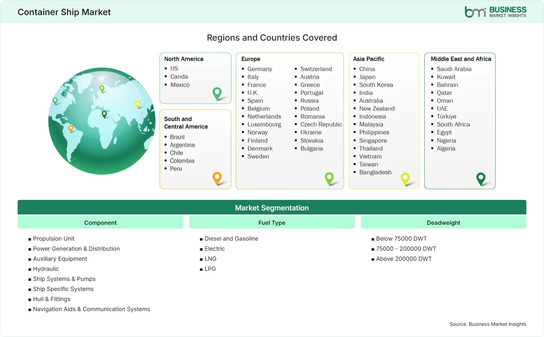
Task: Click Electric fuel type
Action: click(x=215, y=249)
